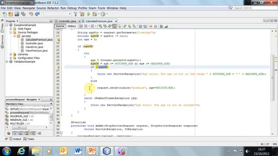Toggle Show Inherited Members in Navigator
Image resolution: width=278 pixels, height=156 pixels.
(9, 133)
